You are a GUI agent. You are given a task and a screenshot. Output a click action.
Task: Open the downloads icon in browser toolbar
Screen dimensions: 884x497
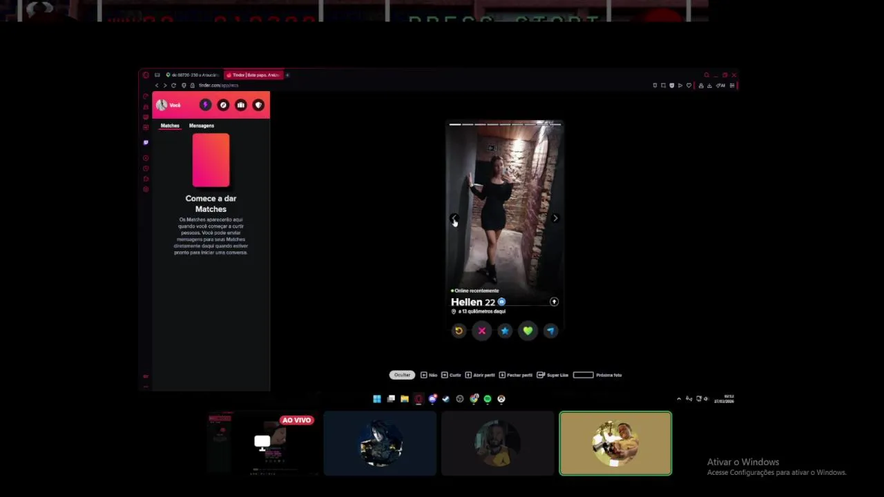tap(709, 86)
